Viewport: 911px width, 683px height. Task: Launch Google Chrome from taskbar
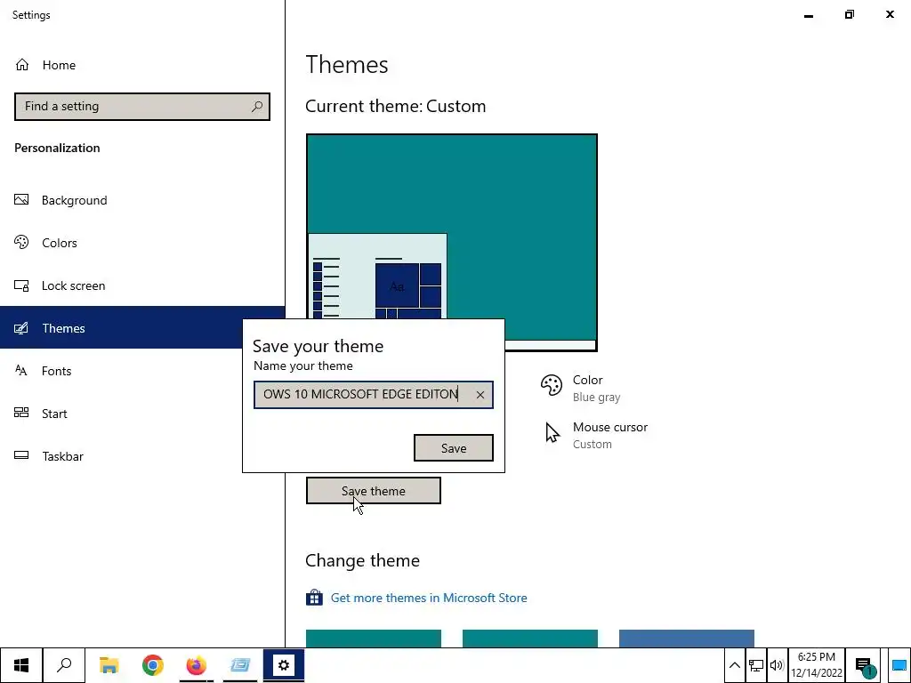click(x=152, y=665)
